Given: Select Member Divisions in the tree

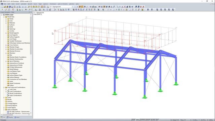Looking at the screenshot, I should 15,51.
